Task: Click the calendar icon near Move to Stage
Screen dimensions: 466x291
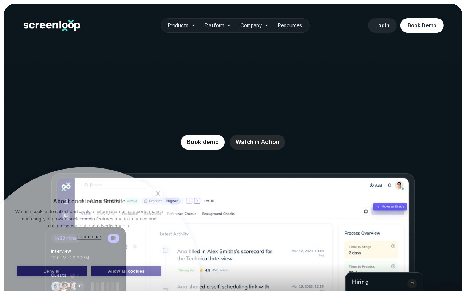Action: coord(366,211)
